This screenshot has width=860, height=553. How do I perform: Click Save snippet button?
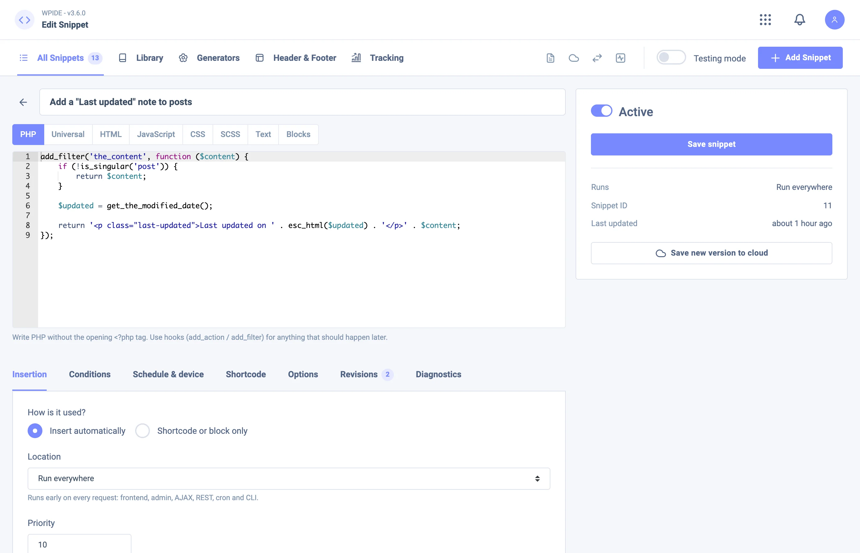[x=711, y=144]
